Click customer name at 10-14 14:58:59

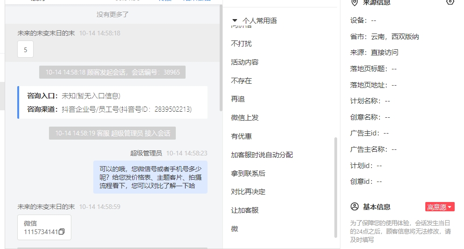46,207
